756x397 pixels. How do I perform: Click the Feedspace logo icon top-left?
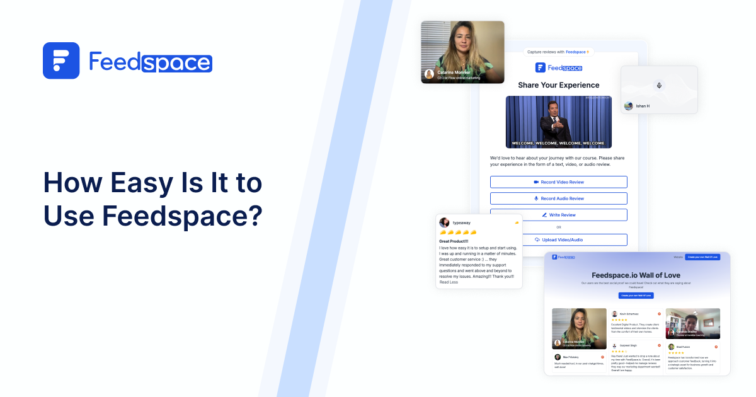click(x=60, y=60)
